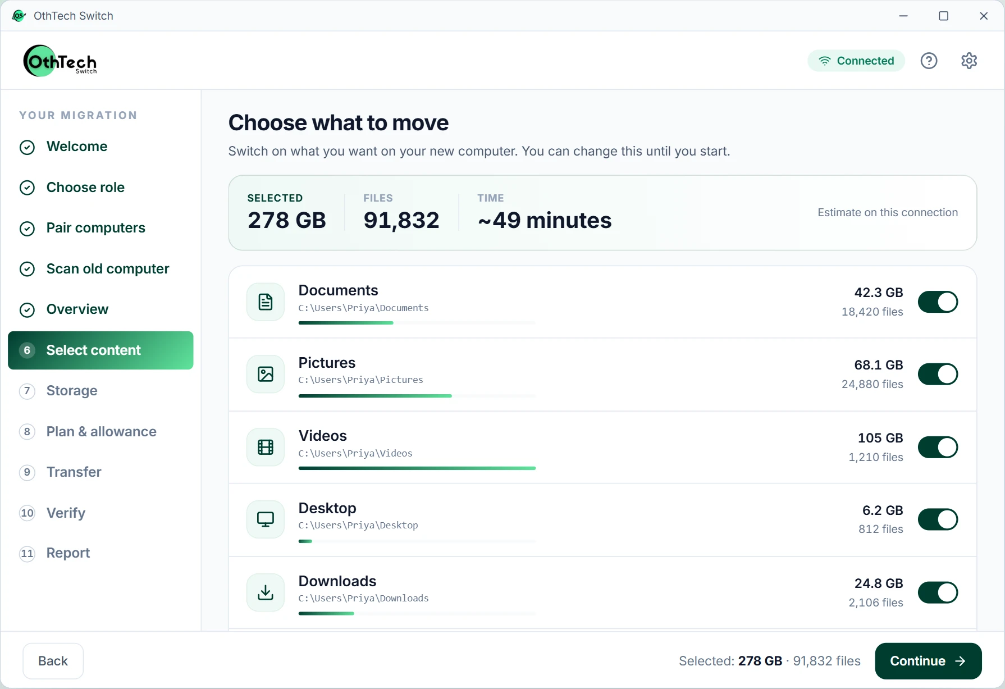1005x689 pixels.
Task: Open the Scan old computer step
Action: 100,269
